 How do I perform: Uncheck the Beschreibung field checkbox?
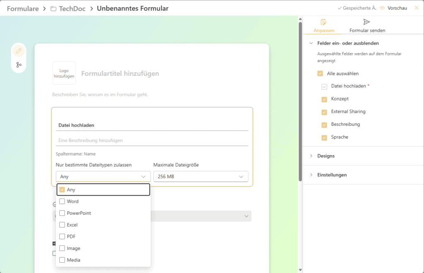(324, 125)
